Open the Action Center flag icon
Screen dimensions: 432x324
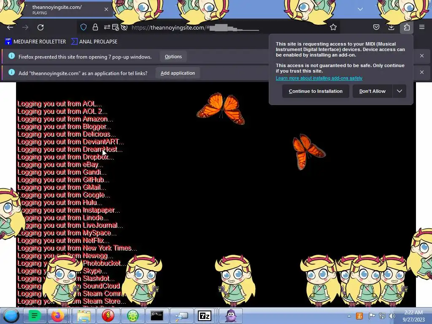coord(371,316)
